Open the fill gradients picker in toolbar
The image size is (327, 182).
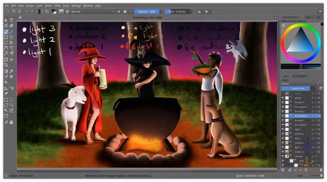coord(40,12)
